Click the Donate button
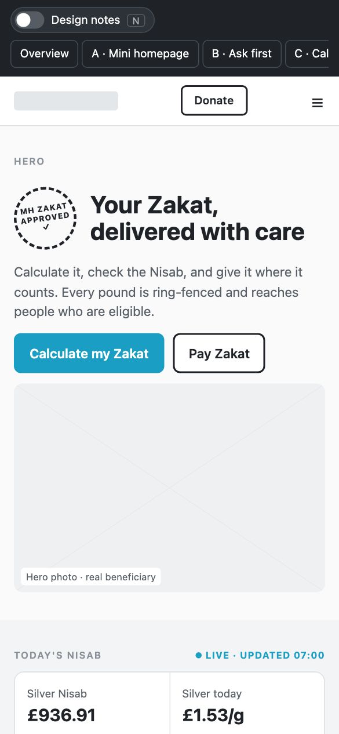This screenshot has width=339, height=734. point(214,100)
